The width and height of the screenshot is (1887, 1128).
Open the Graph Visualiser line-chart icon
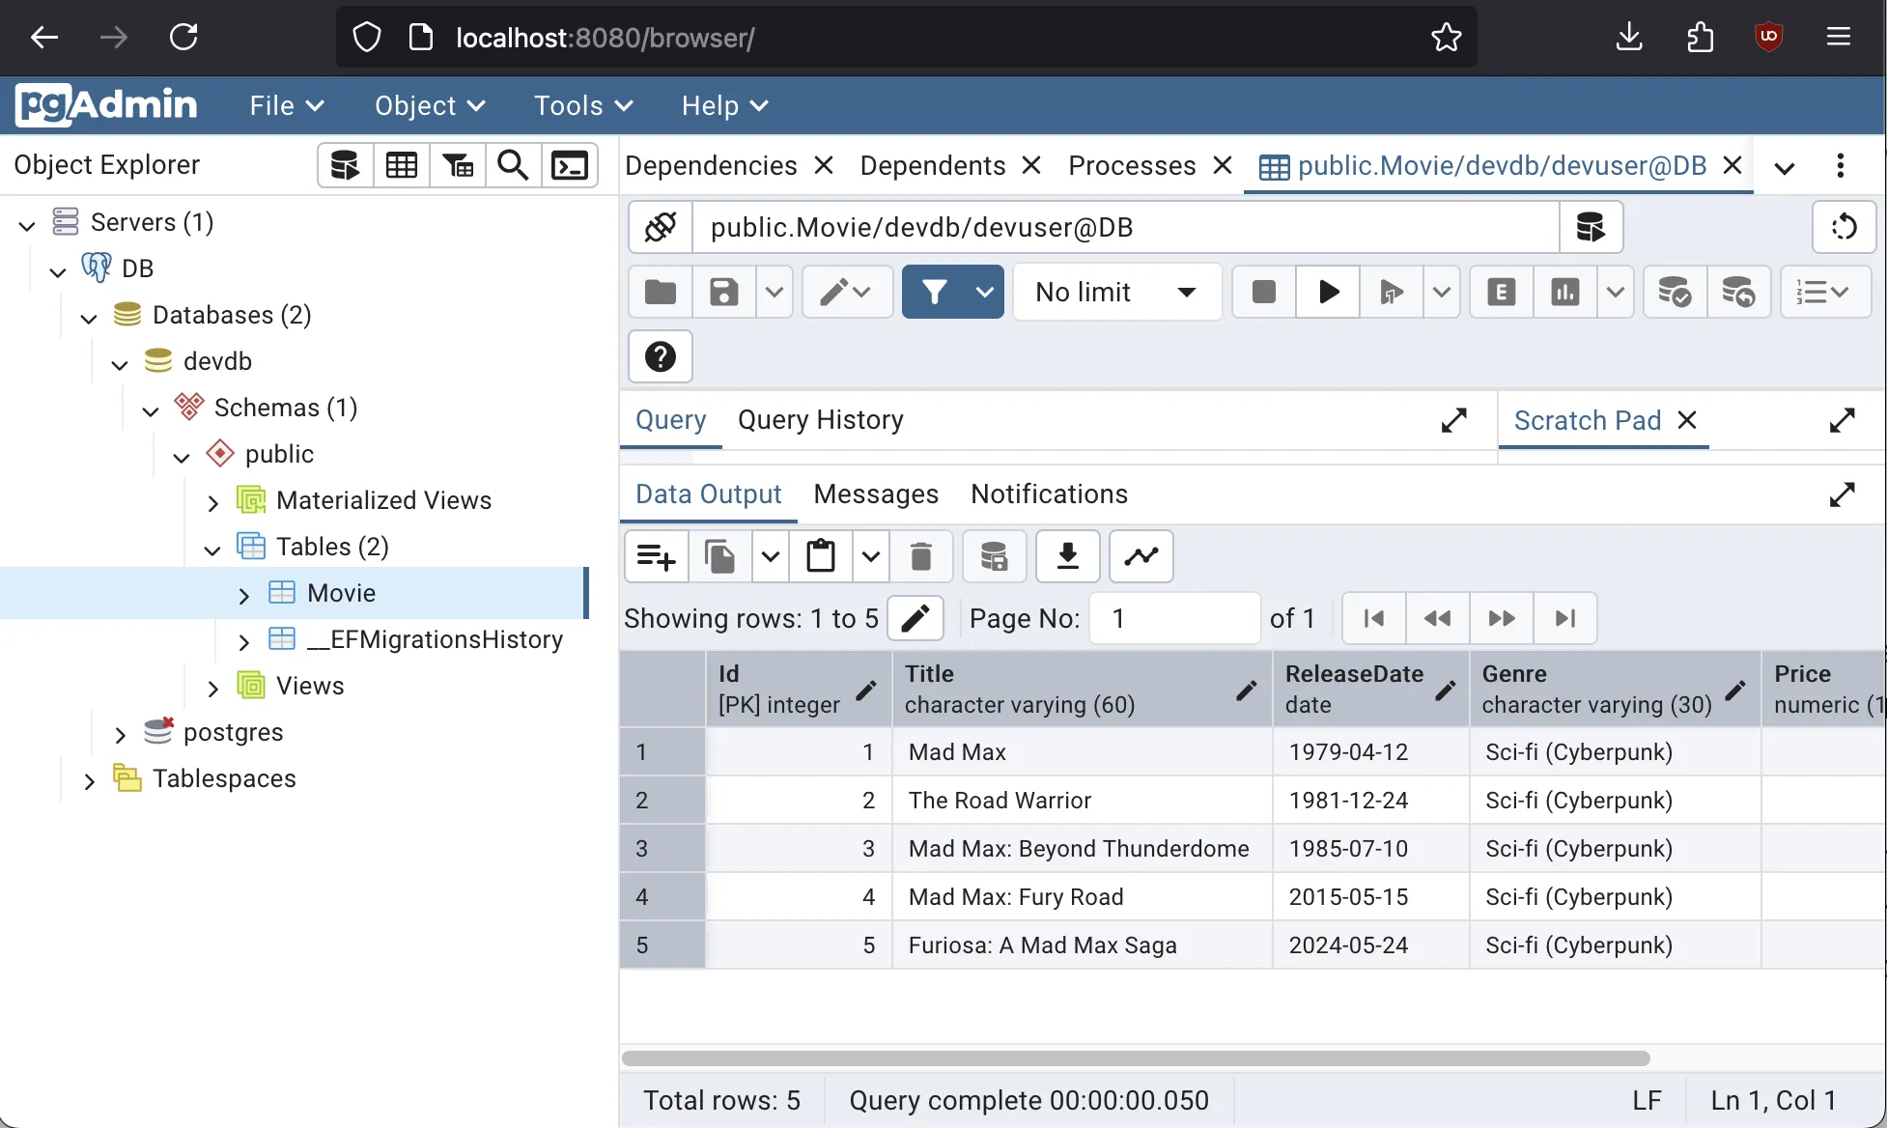click(x=1141, y=556)
